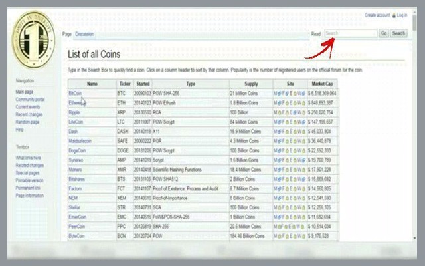Sort table by Supply column header
This screenshot has width=425, height=266.
point(251,84)
